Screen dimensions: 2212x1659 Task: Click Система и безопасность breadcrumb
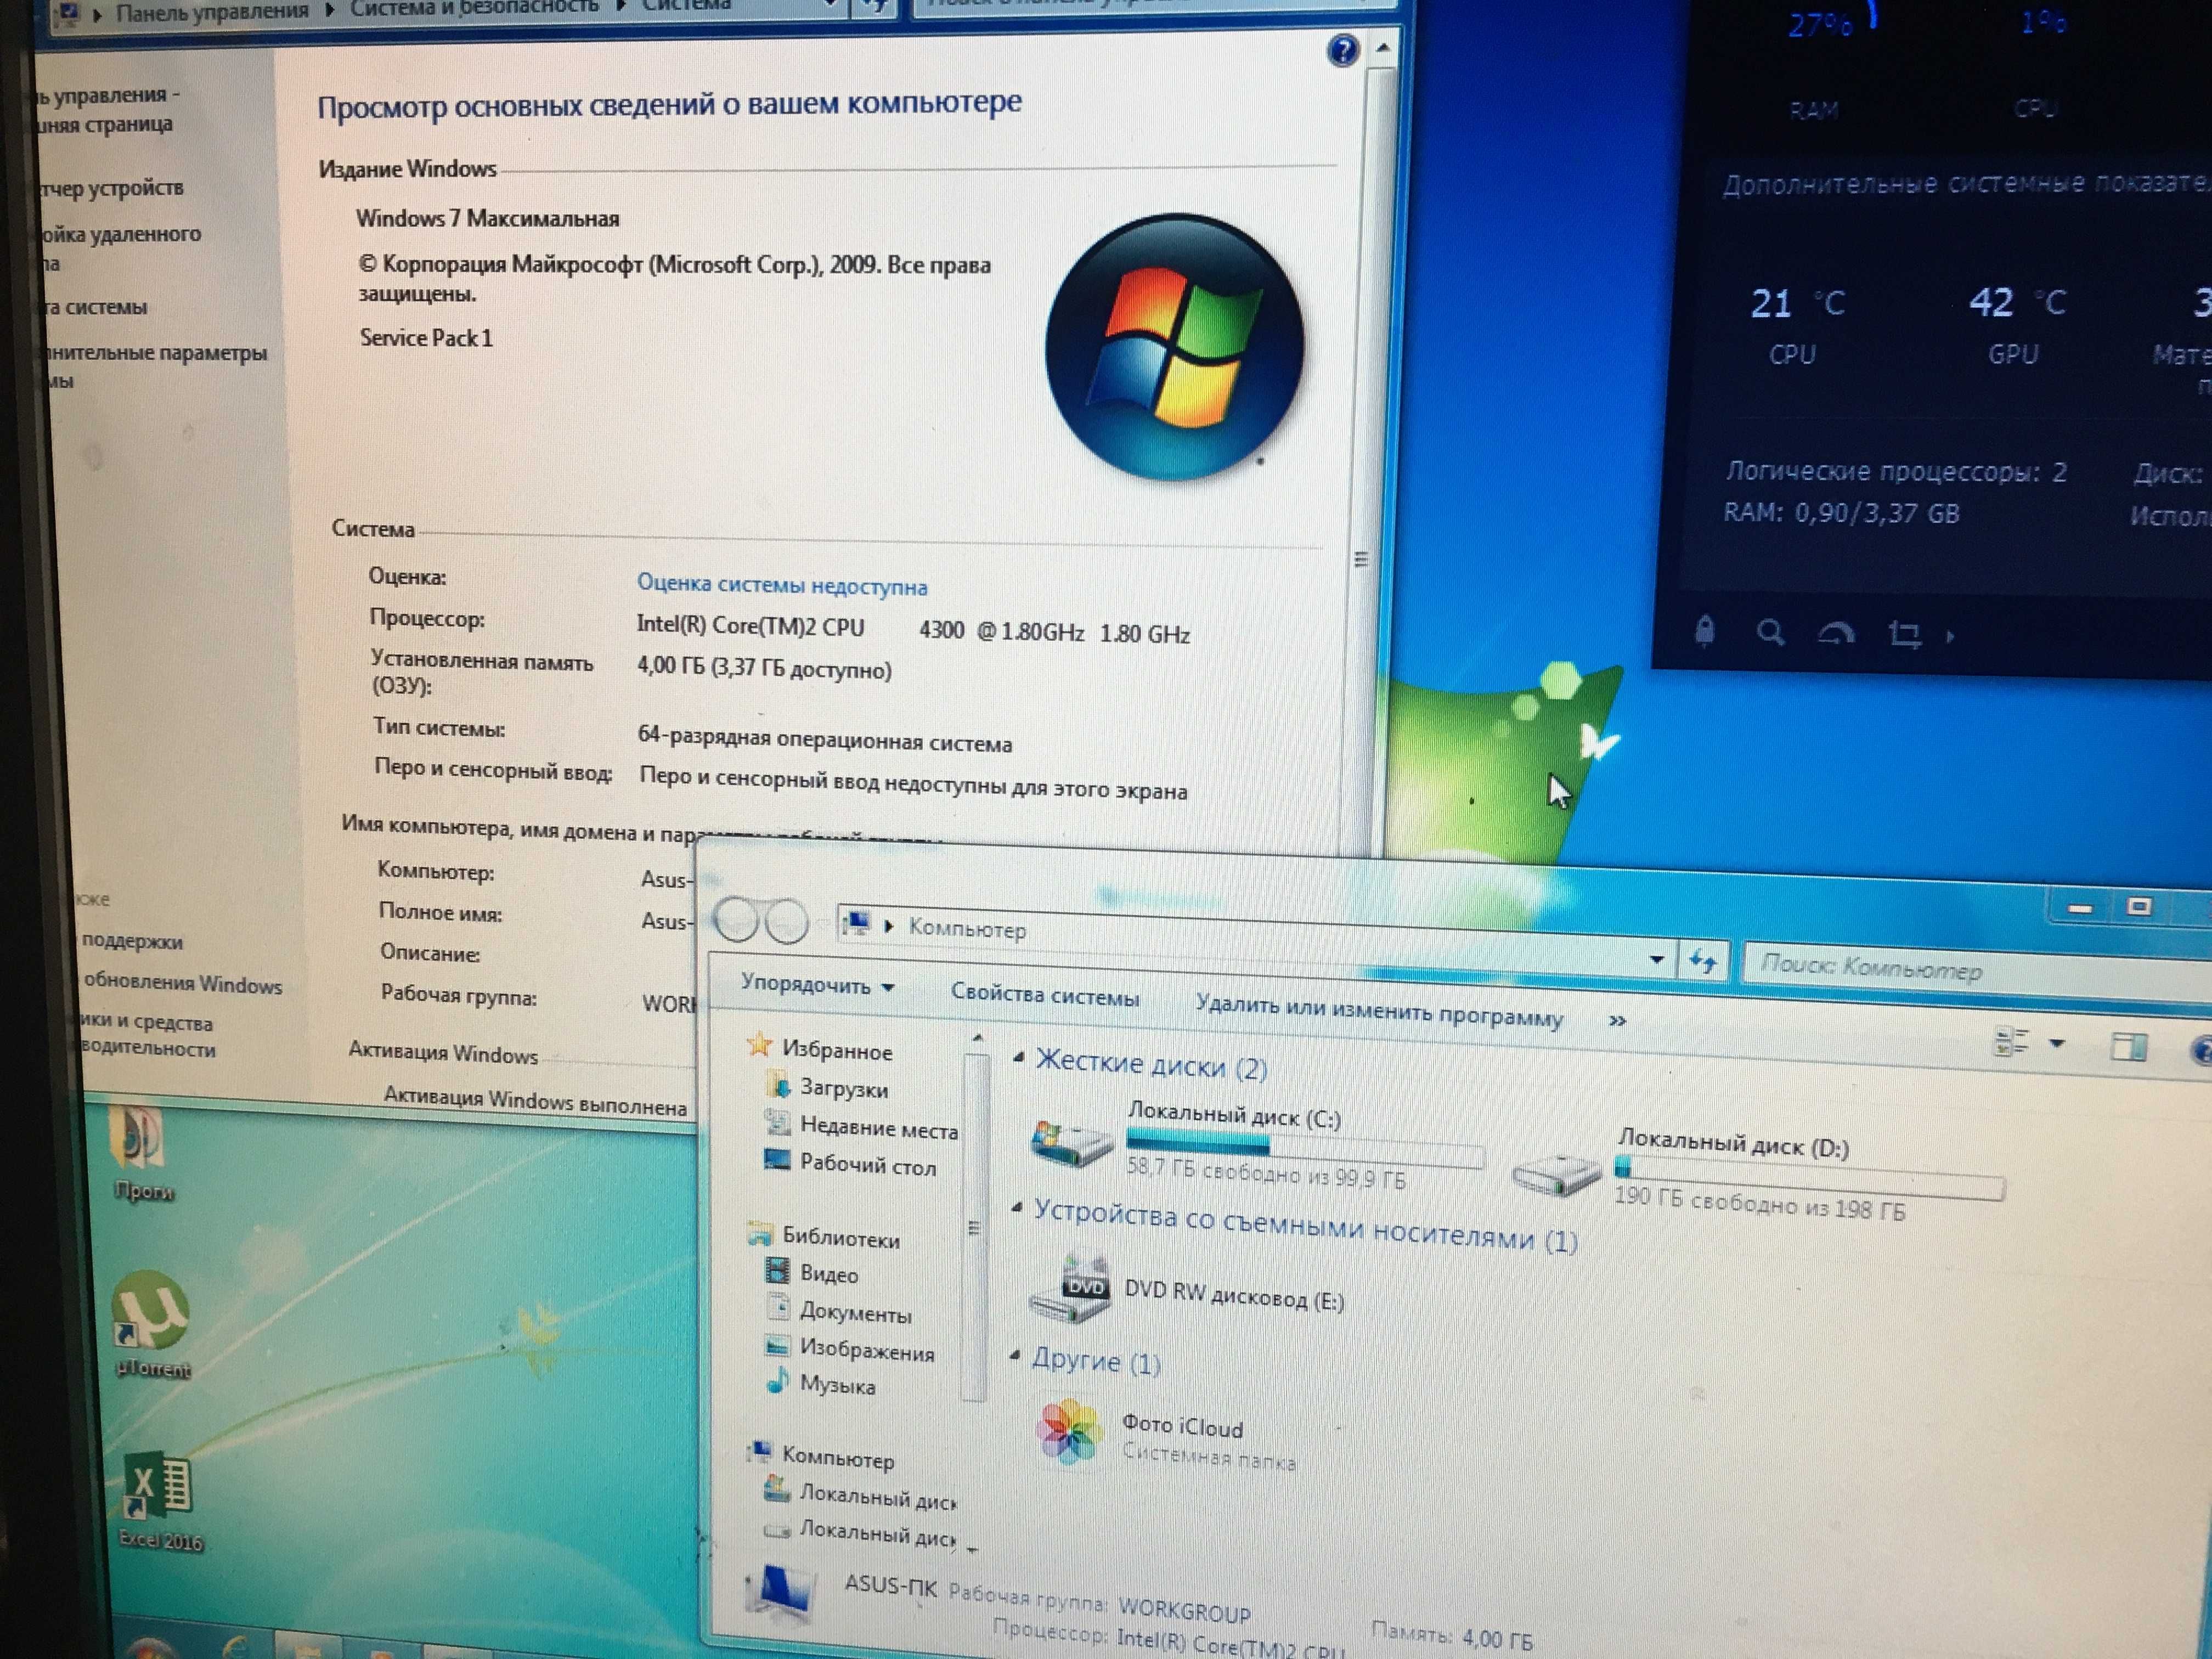pyautogui.click(x=474, y=8)
